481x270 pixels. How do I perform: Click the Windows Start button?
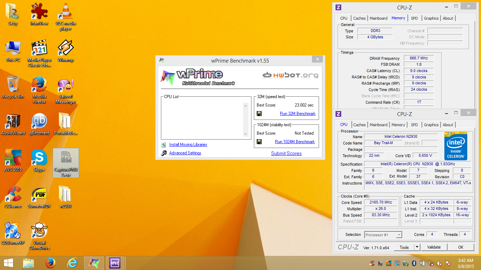8,263
